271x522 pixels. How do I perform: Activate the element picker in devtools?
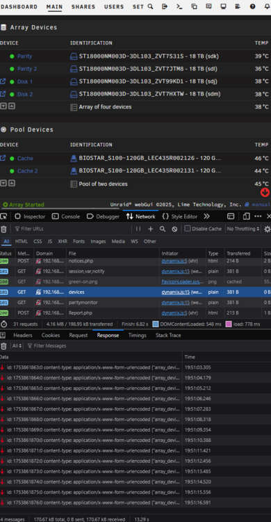click(3, 216)
